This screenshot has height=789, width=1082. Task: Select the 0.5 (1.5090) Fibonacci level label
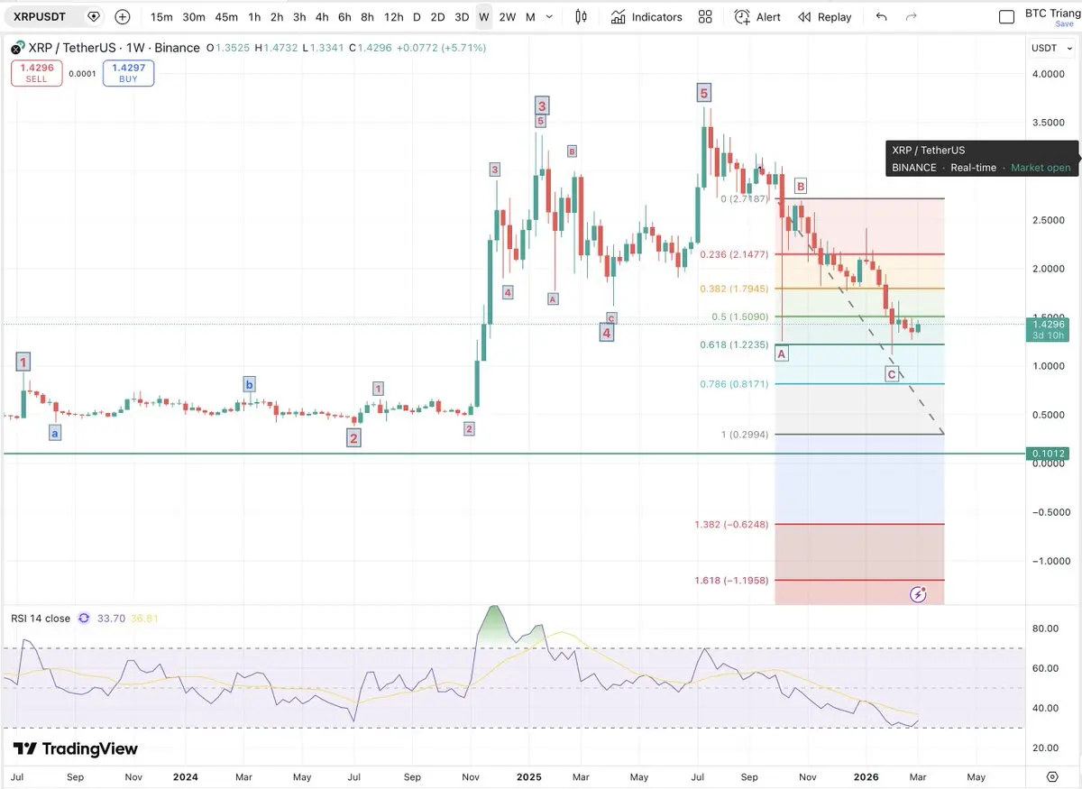(x=739, y=317)
